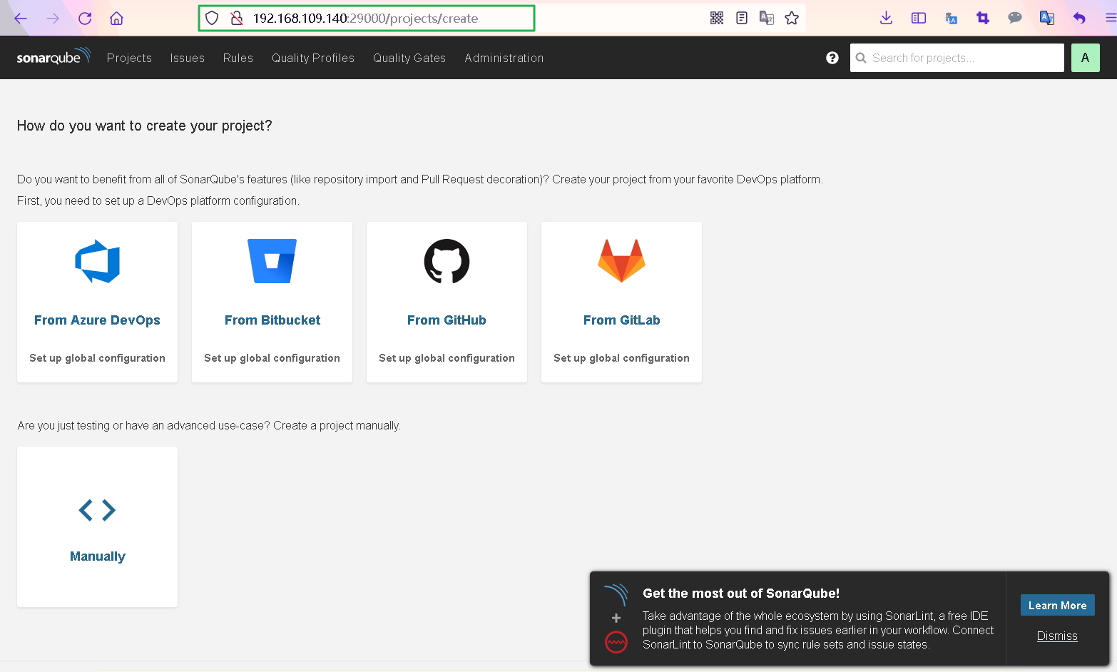Click Set up global configuration under GitLab

[x=621, y=358]
